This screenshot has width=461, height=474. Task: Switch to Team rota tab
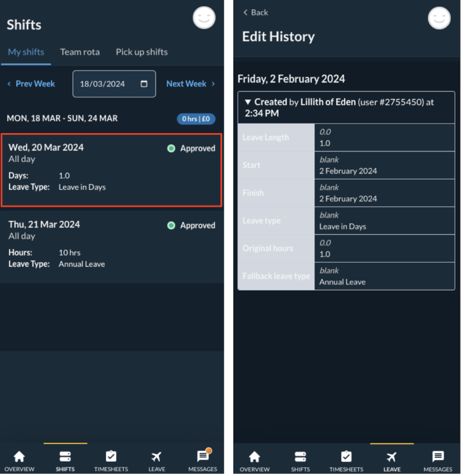(80, 52)
